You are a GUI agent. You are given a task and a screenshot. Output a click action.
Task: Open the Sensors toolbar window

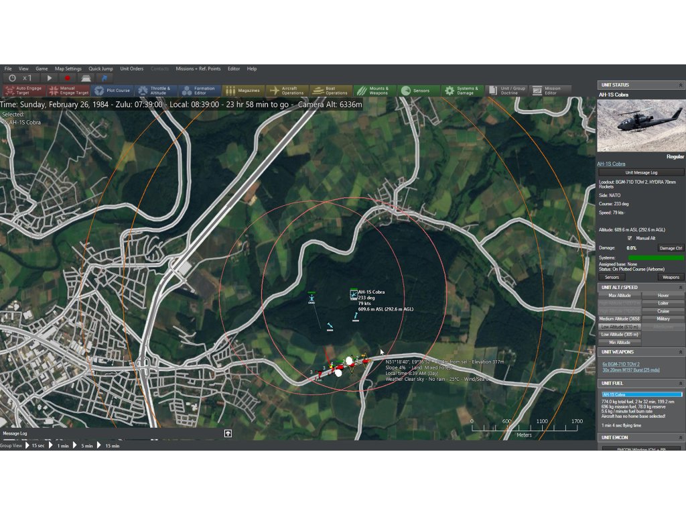click(419, 91)
